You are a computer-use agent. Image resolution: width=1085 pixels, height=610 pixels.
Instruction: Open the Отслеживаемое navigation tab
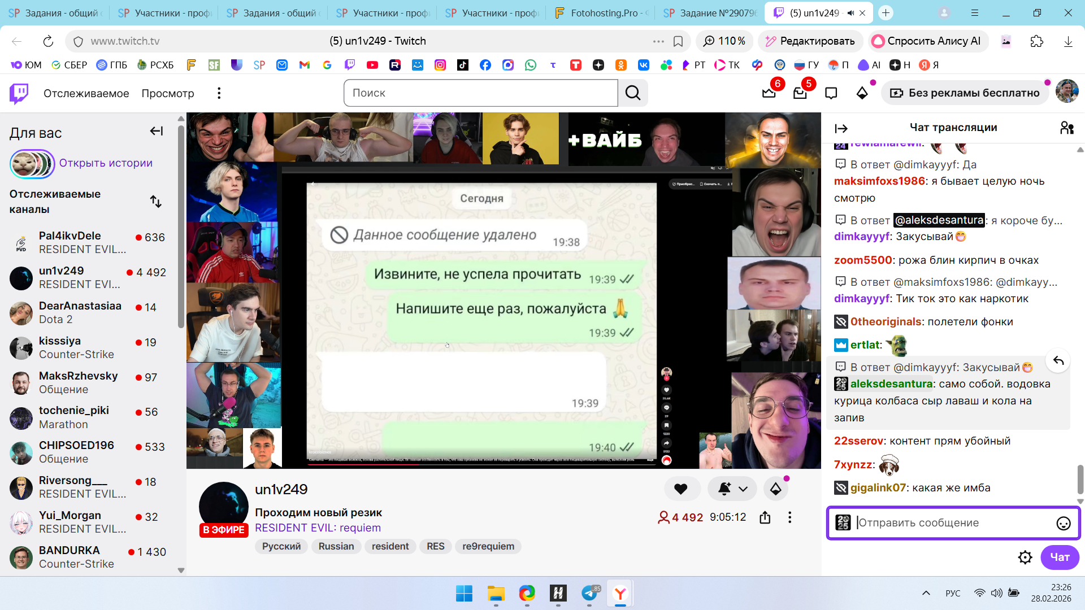point(86,93)
